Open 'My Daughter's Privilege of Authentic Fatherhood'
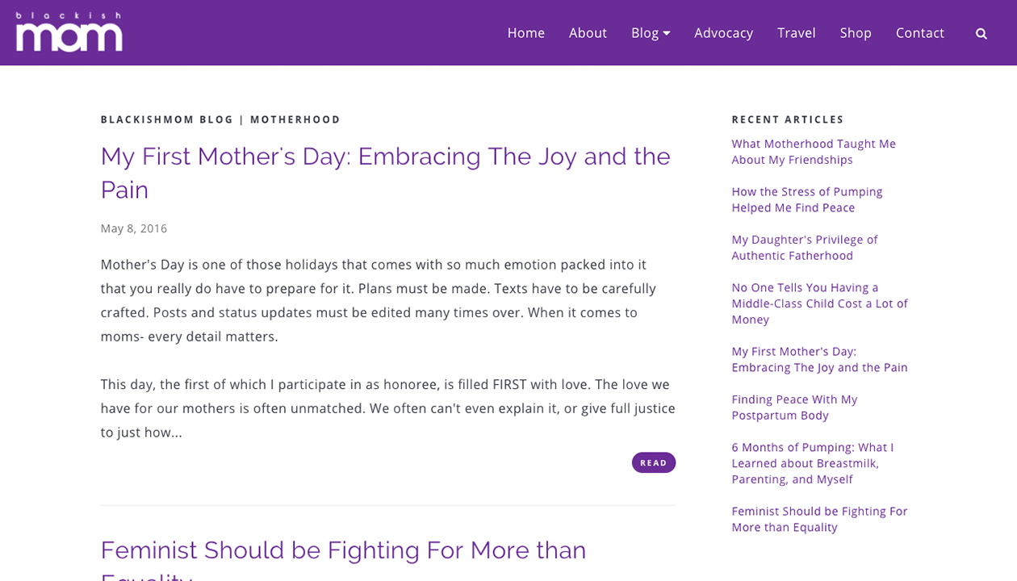The image size is (1017, 581). tap(805, 248)
